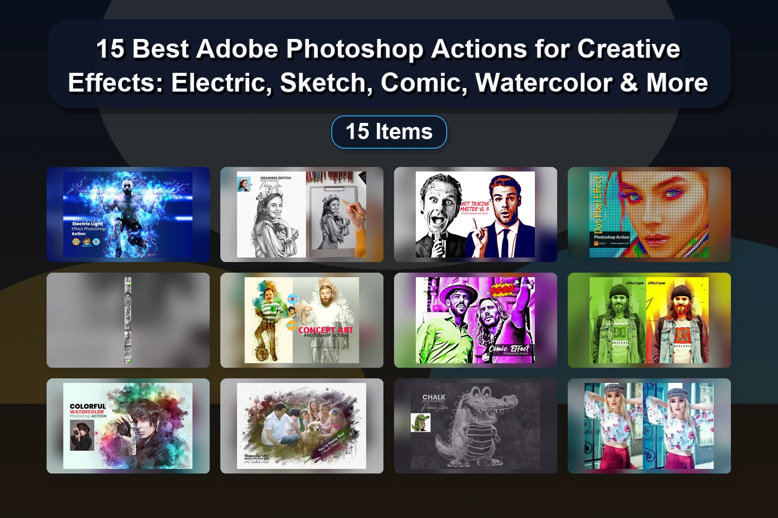This screenshot has height=518, width=778.
Task: Select the Dot Tracing Master thumbnail
Action: tap(476, 214)
